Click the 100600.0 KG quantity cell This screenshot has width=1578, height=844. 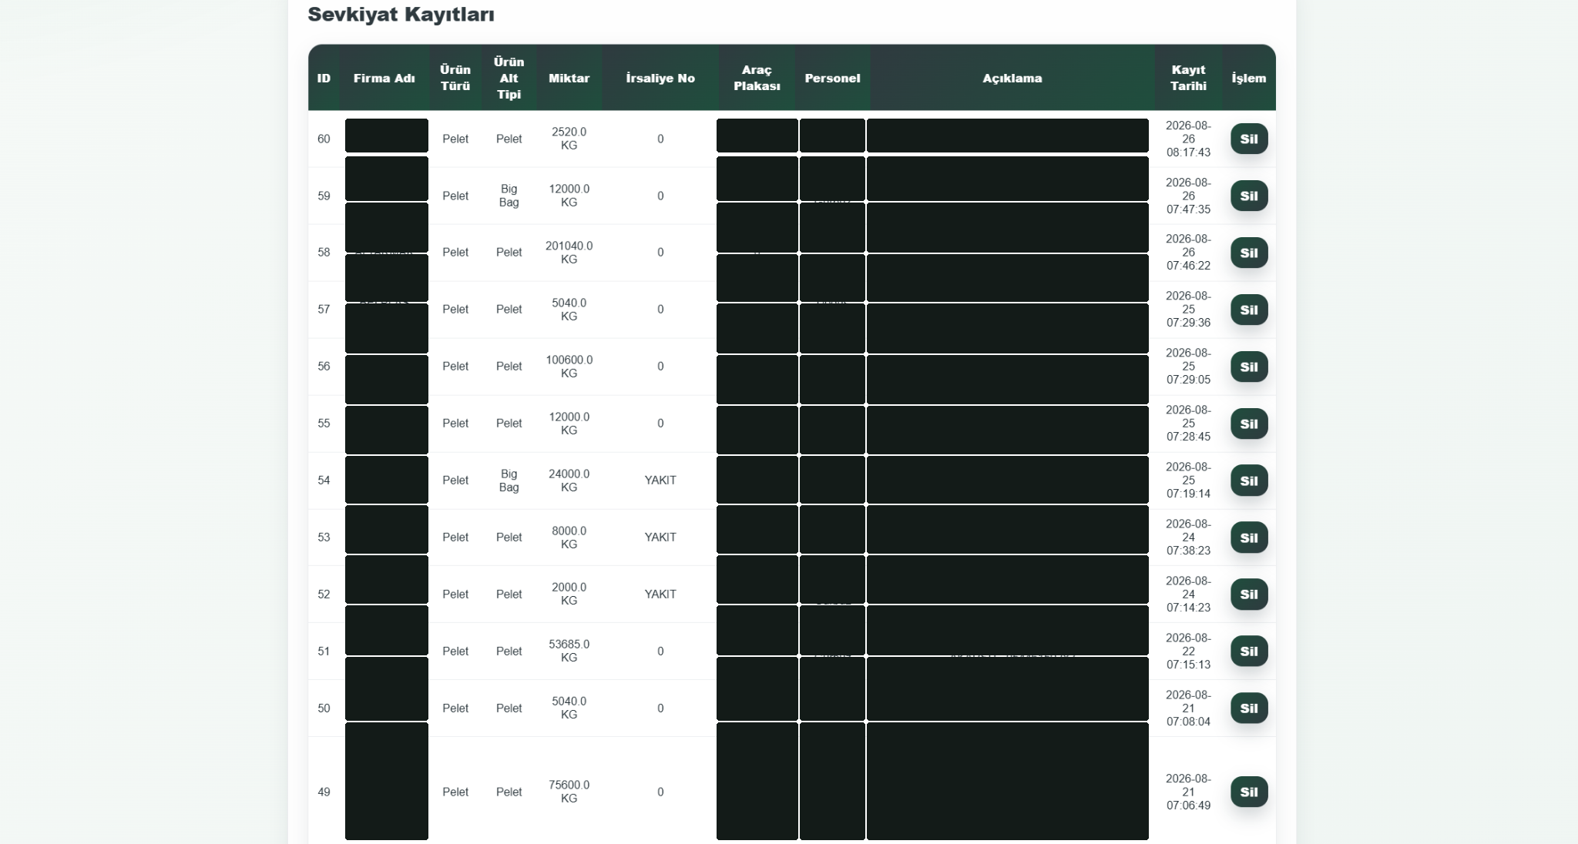[569, 367]
